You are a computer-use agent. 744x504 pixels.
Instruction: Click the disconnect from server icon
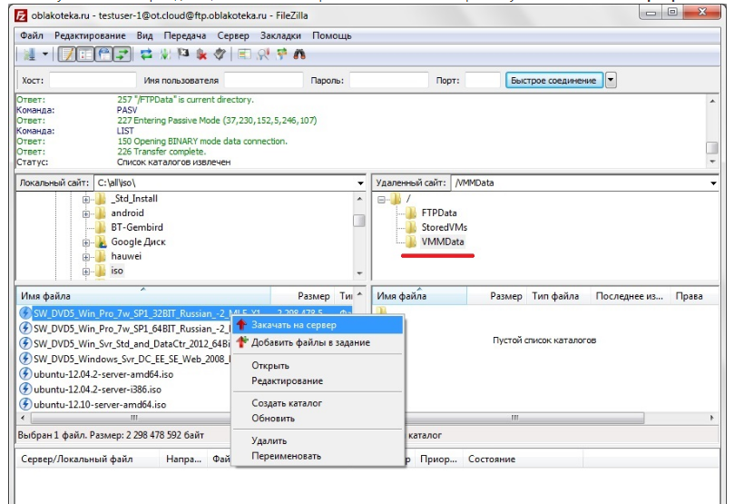click(201, 54)
